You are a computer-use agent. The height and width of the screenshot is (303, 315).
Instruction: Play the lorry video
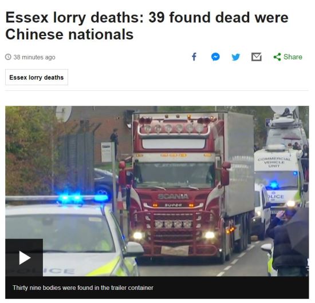(24, 258)
